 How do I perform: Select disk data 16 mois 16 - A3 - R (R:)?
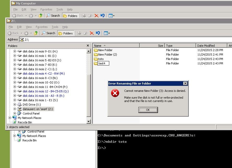tap(44, 96)
